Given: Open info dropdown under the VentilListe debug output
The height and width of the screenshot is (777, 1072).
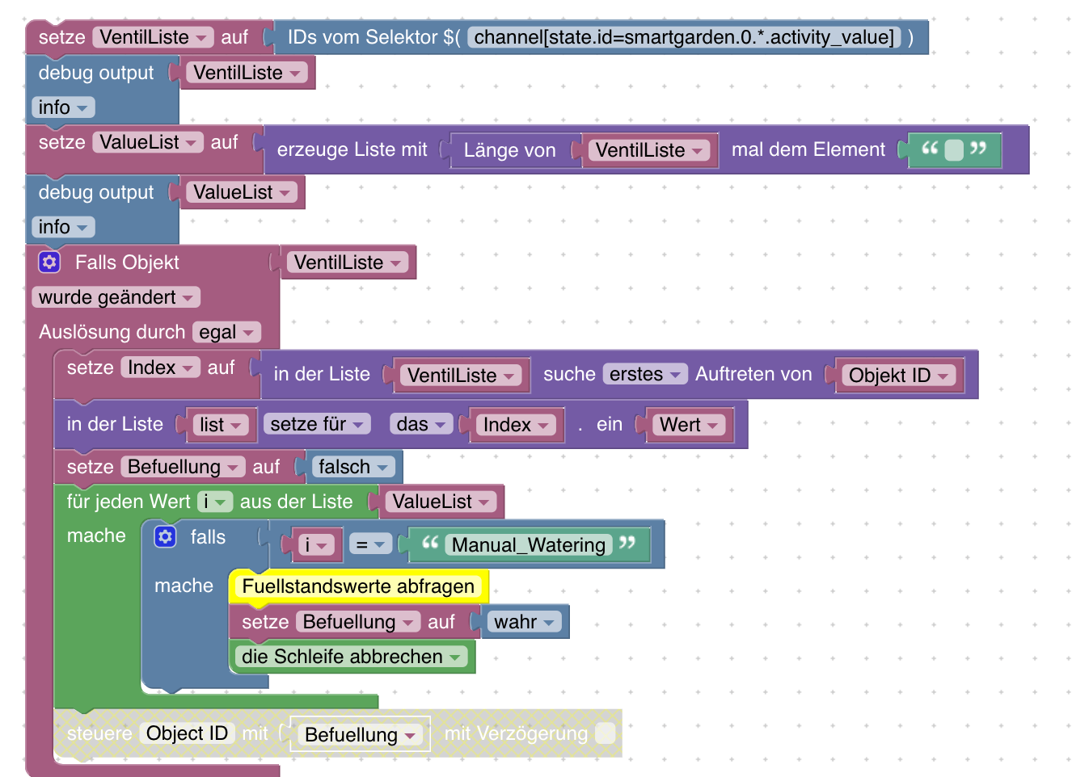Looking at the screenshot, I should [63, 107].
